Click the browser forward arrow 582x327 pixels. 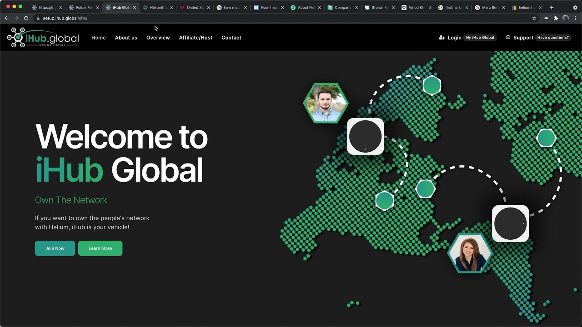click(16, 18)
